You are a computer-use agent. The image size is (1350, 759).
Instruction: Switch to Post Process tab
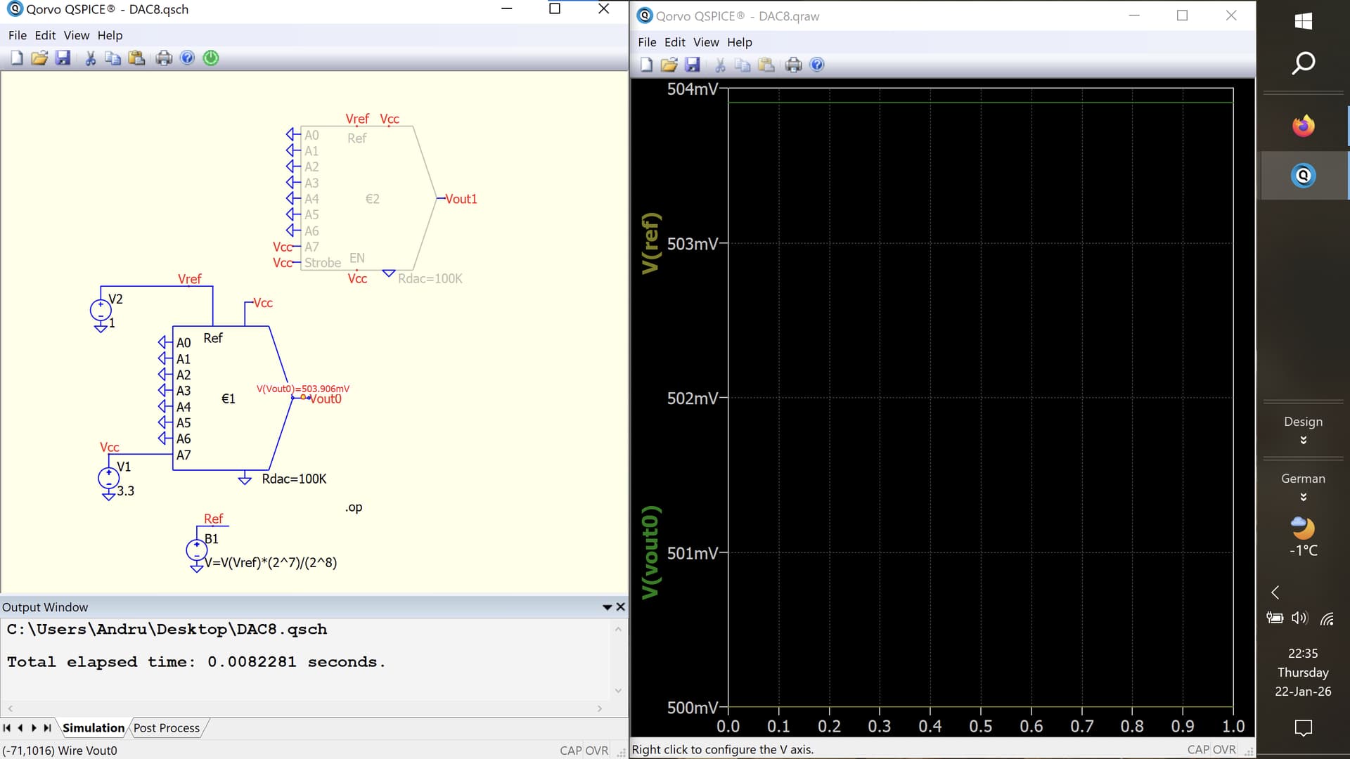tap(167, 728)
